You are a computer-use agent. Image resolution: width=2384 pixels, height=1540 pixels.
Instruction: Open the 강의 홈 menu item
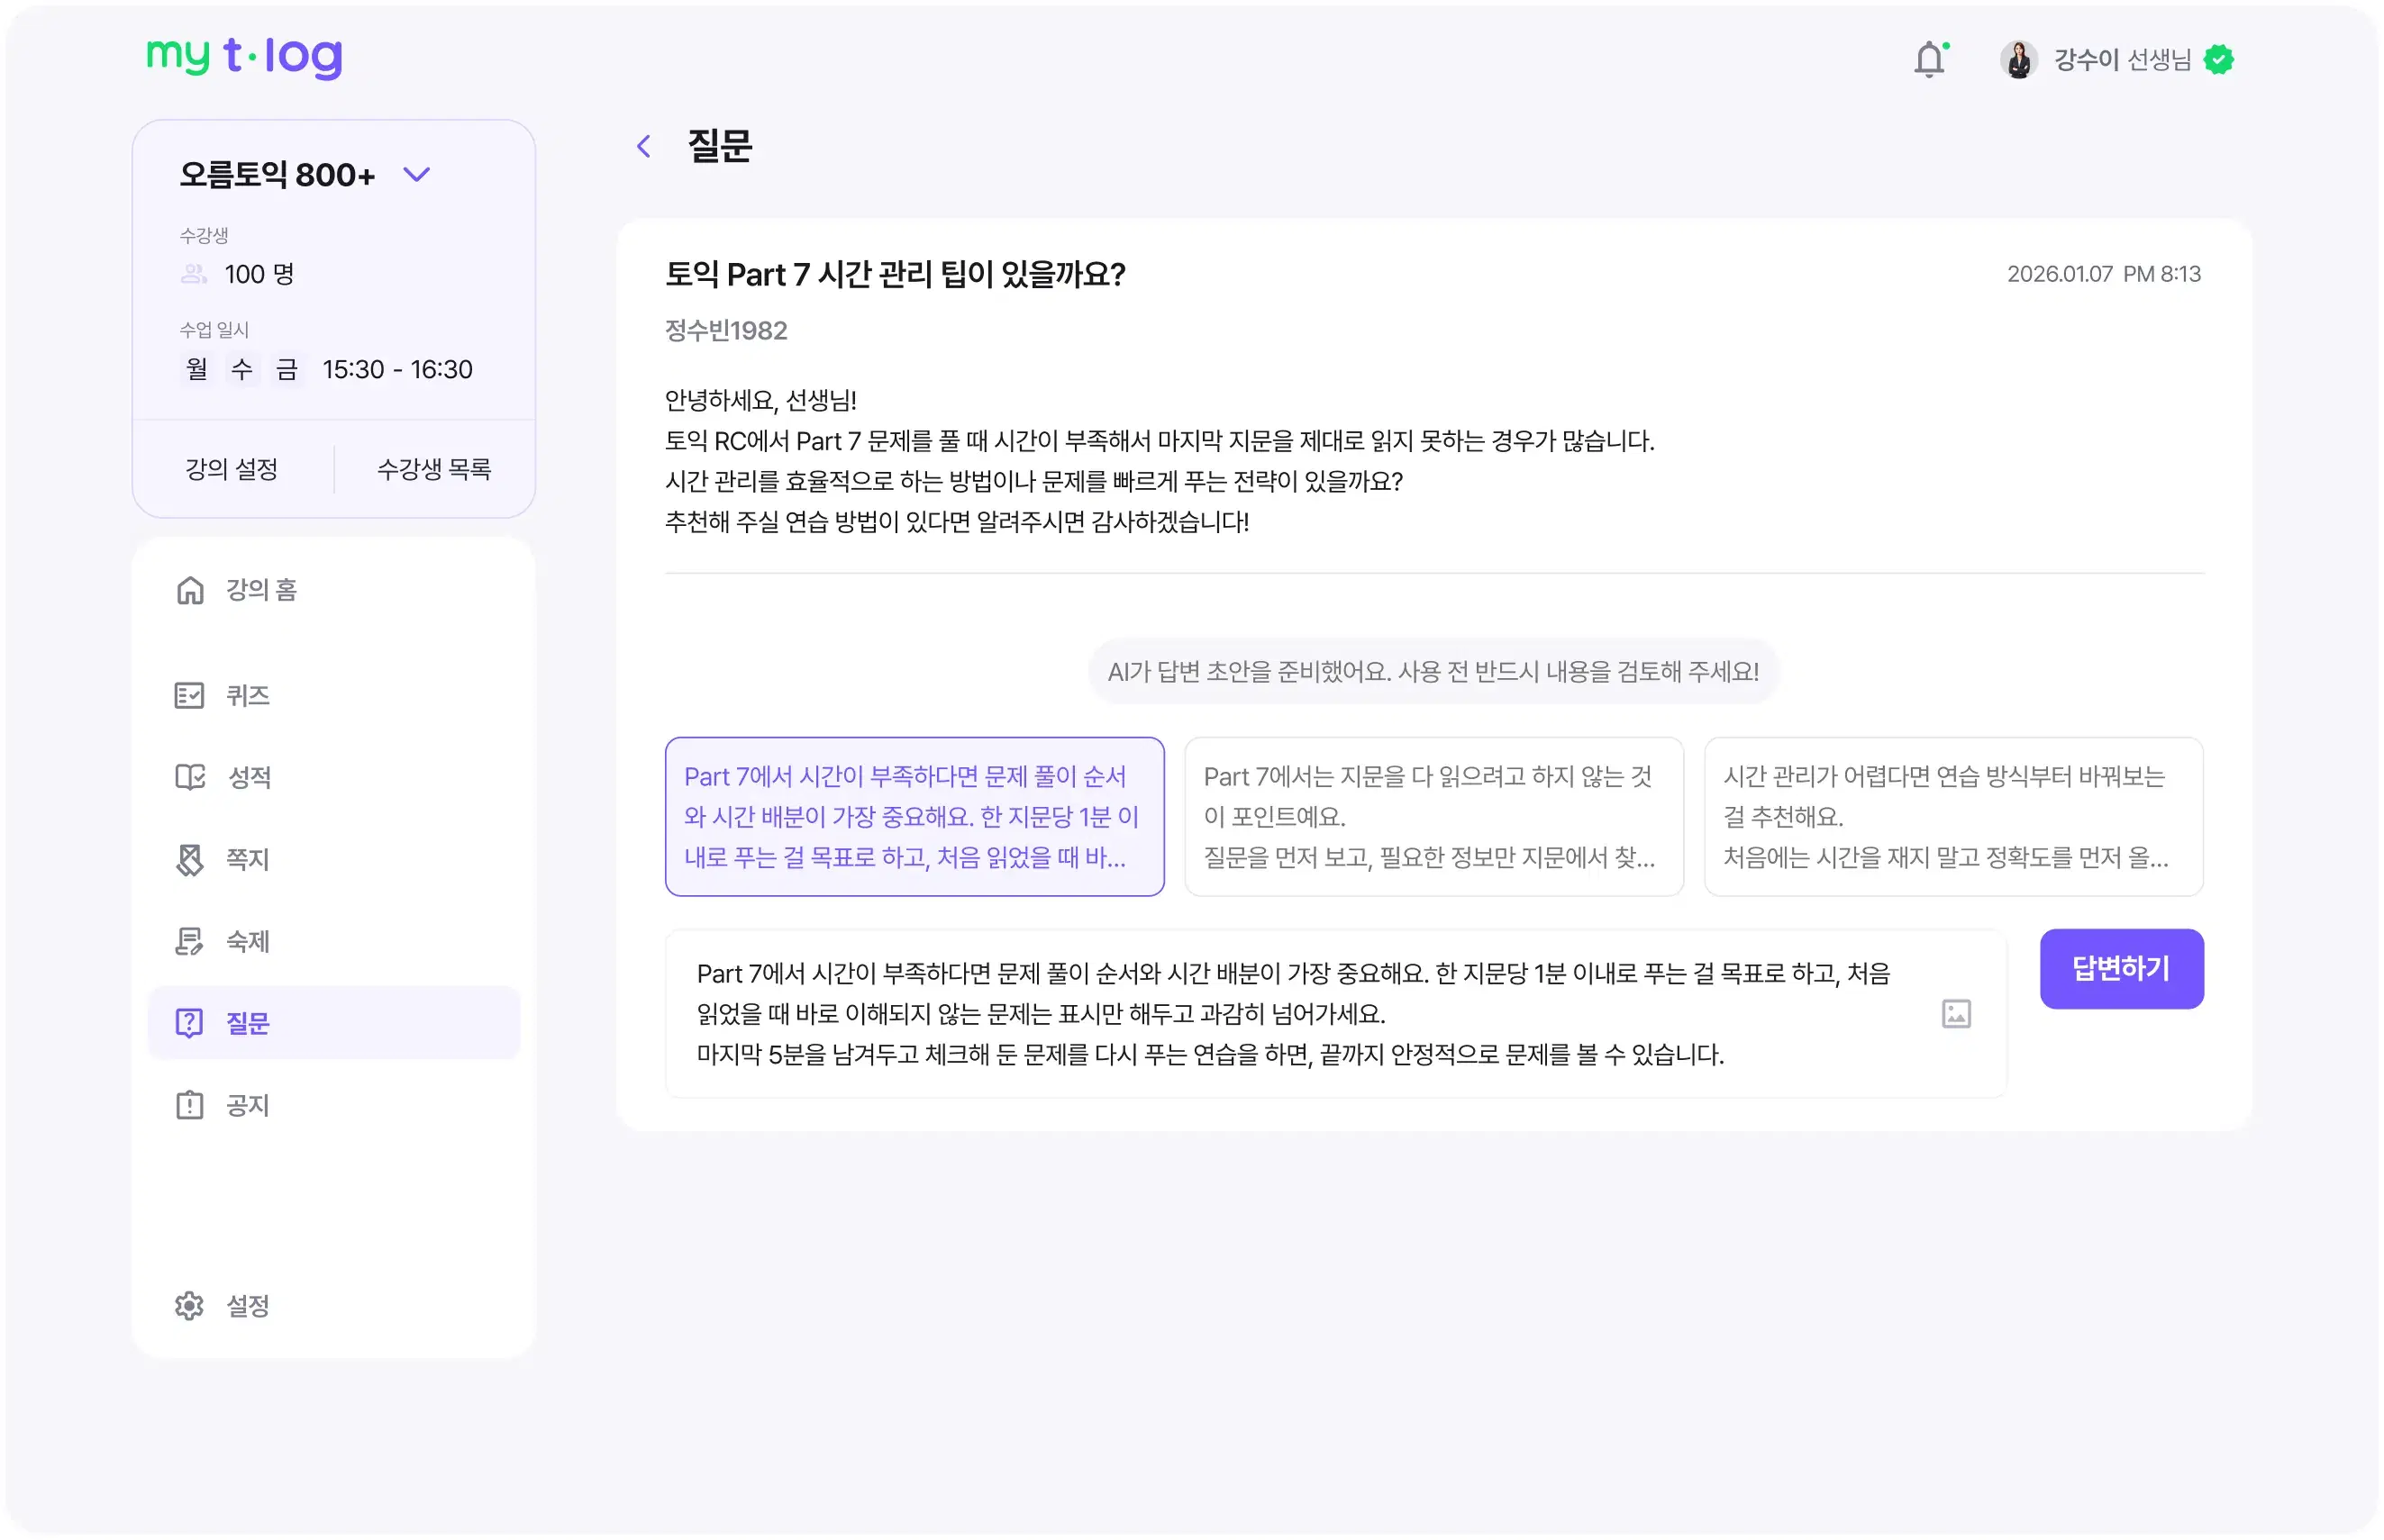pyautogui.click(x=334, y=590)
